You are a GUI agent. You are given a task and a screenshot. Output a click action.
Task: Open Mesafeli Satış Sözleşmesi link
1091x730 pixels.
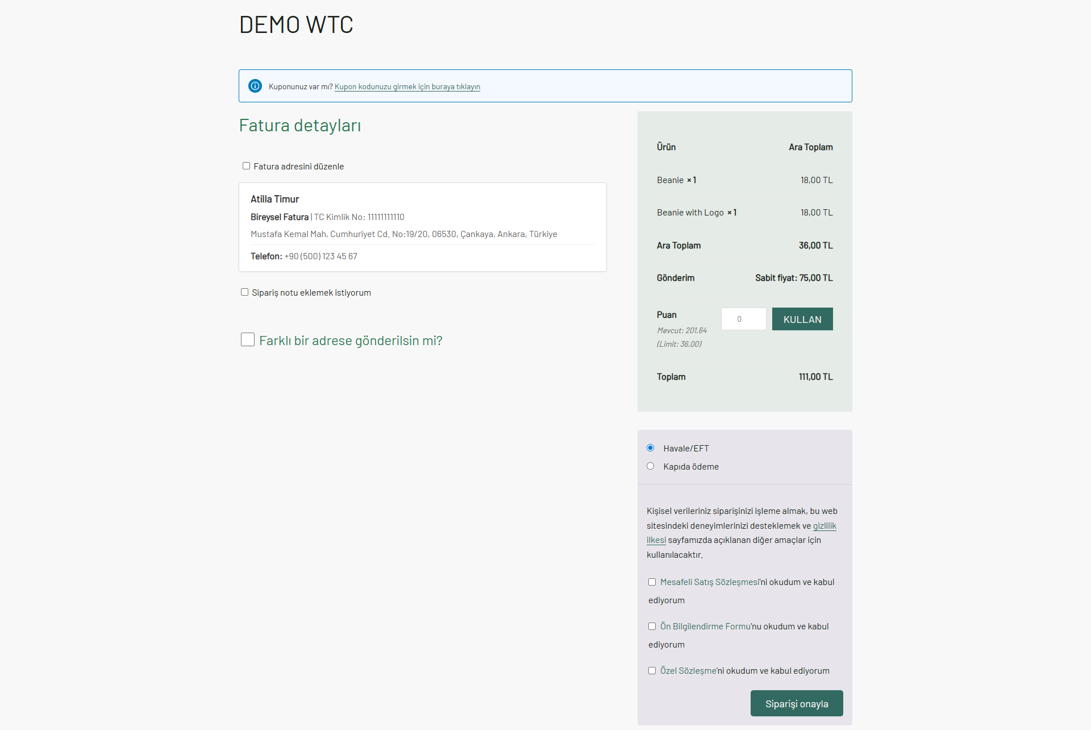point(709,582)
